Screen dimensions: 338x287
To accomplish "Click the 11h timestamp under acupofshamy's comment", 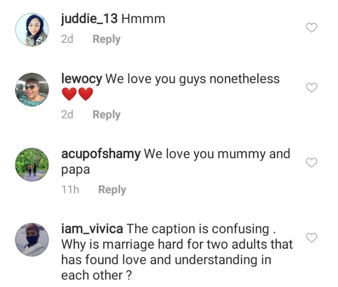I will coord(70,189).
